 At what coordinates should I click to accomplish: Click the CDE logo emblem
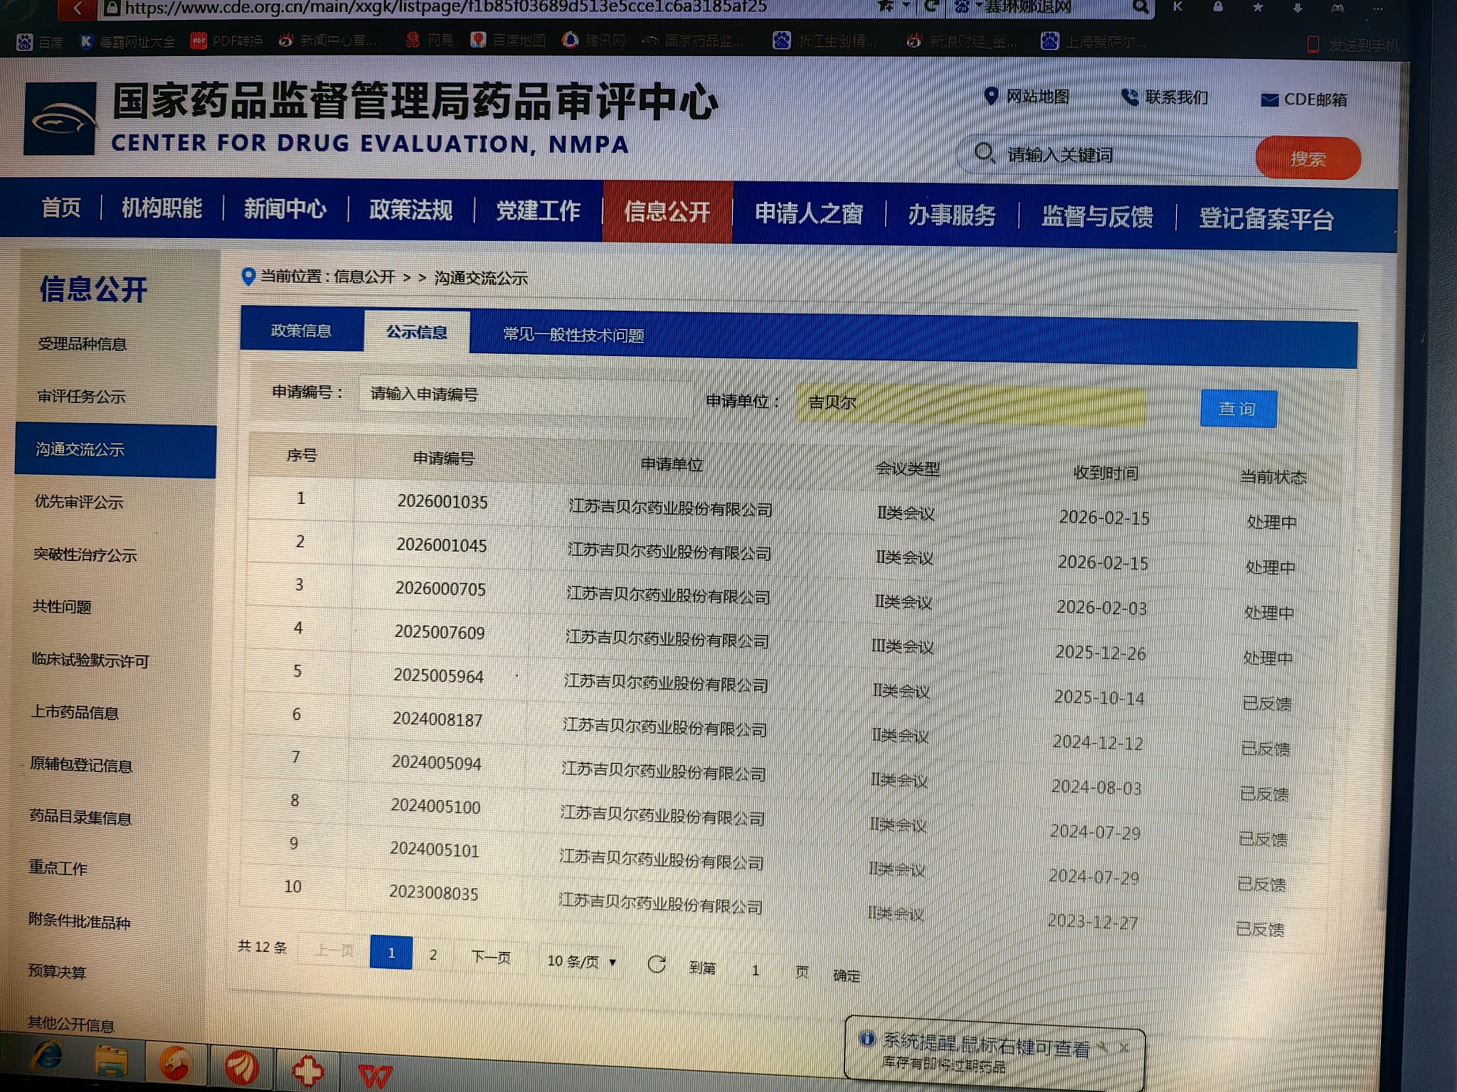click(60, 119)
